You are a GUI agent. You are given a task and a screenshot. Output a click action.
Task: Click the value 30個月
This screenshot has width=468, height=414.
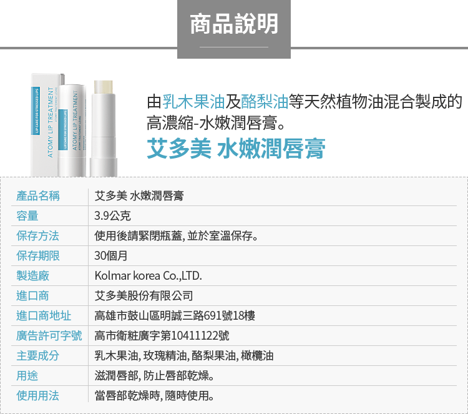click(110, 256)
